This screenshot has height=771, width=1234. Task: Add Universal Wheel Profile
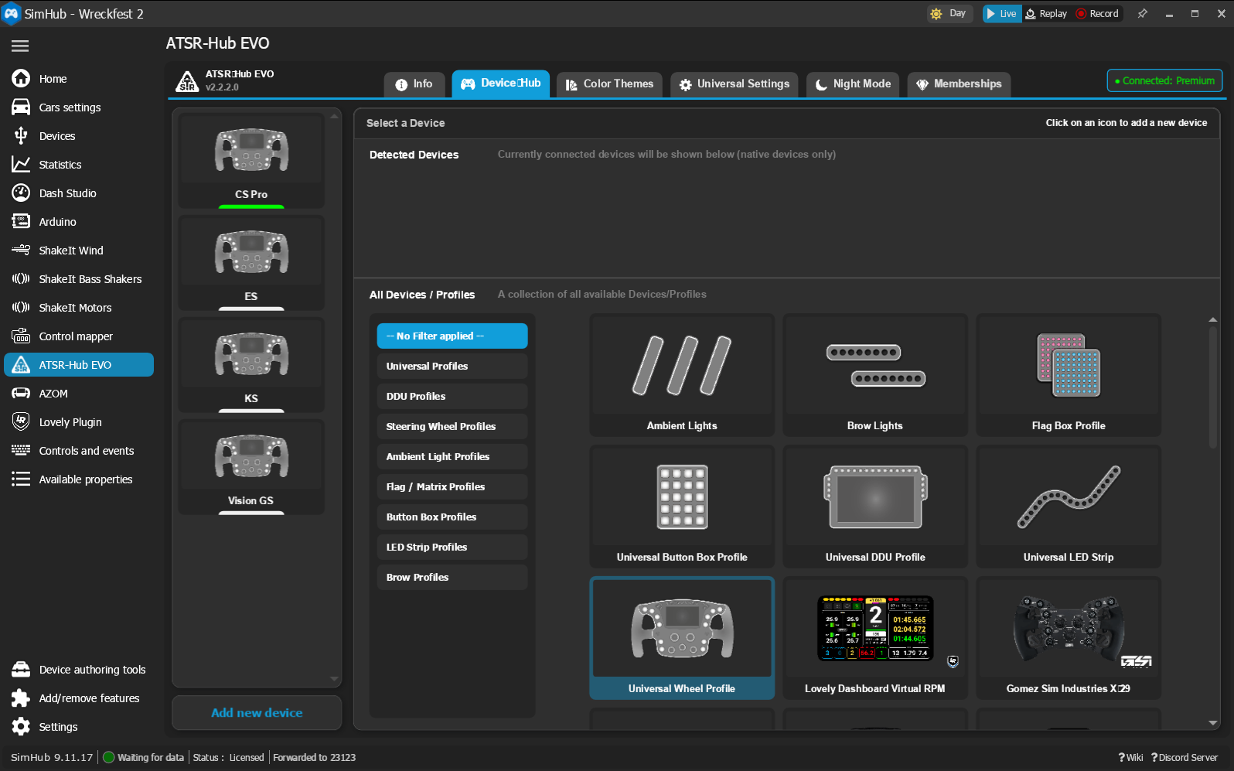pos(682,638)
